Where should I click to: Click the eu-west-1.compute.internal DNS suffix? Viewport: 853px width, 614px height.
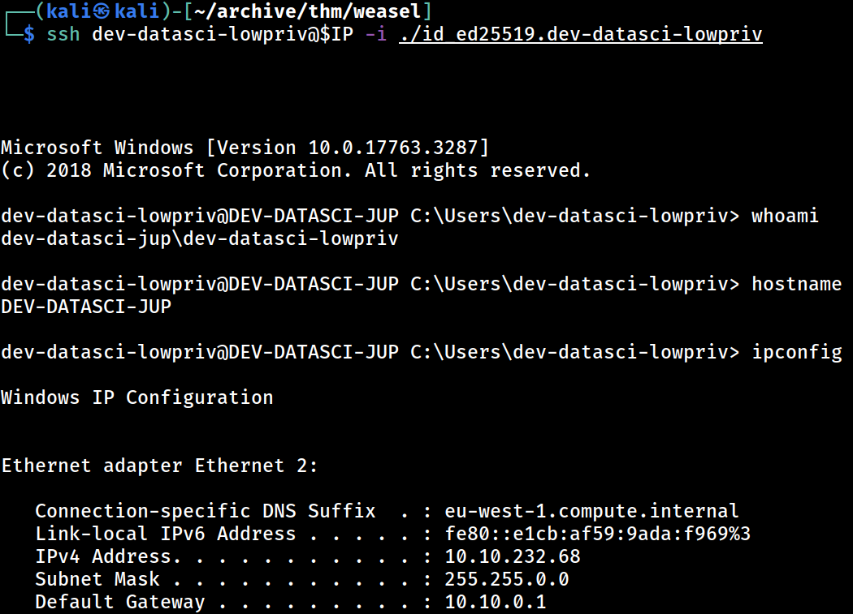click(x=591, y=511)
